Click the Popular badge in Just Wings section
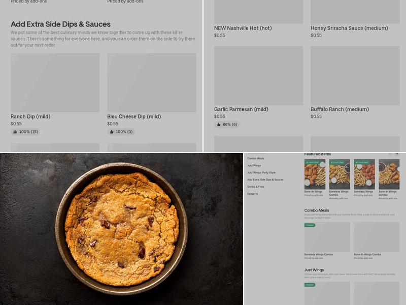This screenshot has width=406, height=305. [x=310, y=285]
